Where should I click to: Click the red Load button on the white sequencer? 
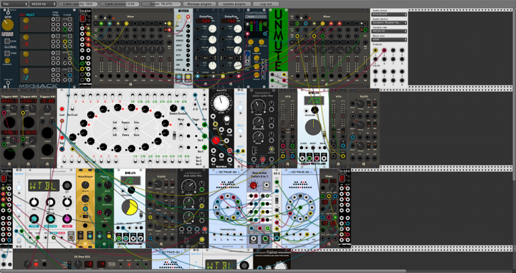(62, 109)
